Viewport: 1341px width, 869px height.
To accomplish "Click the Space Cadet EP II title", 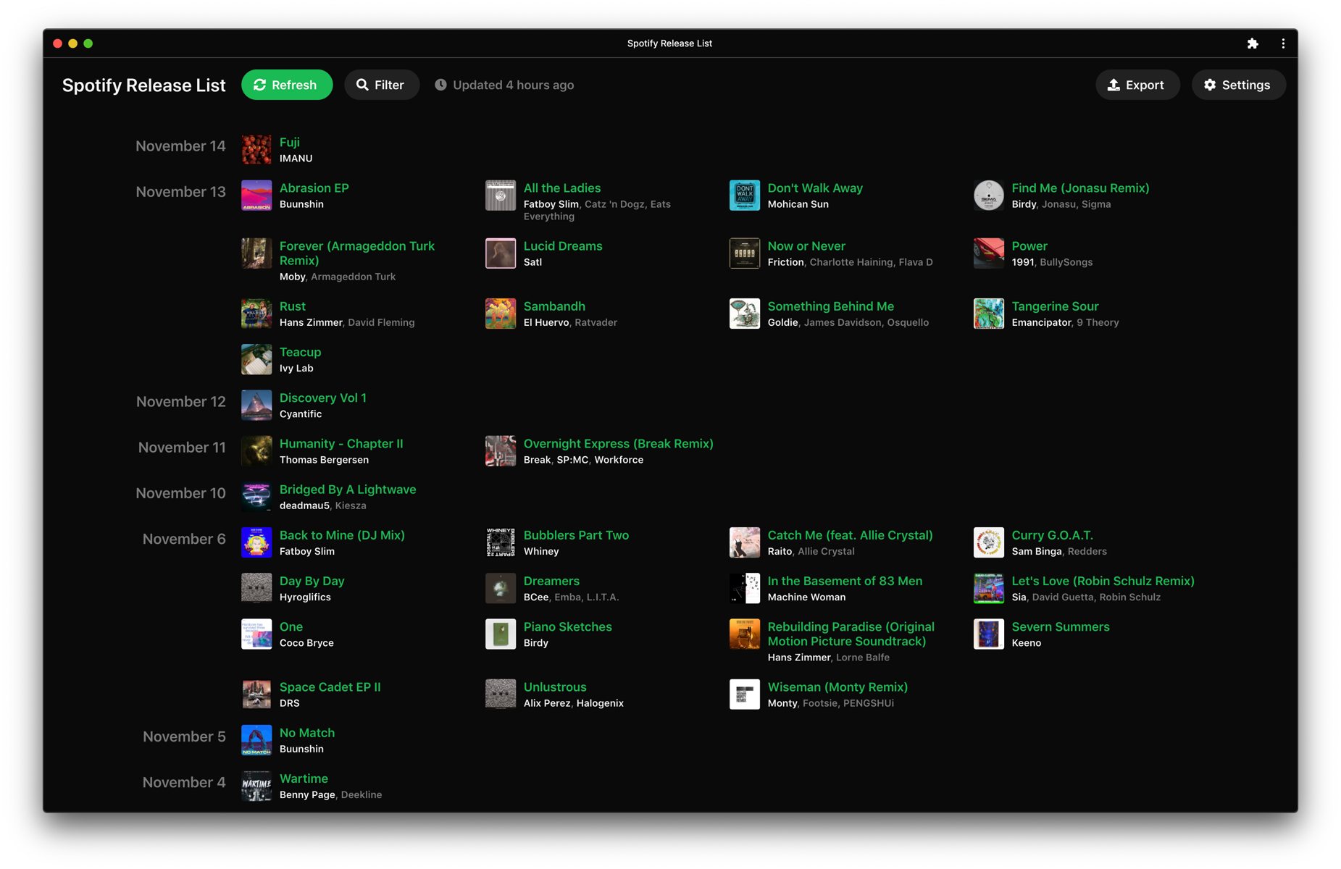I will click(x=330, y=687).
